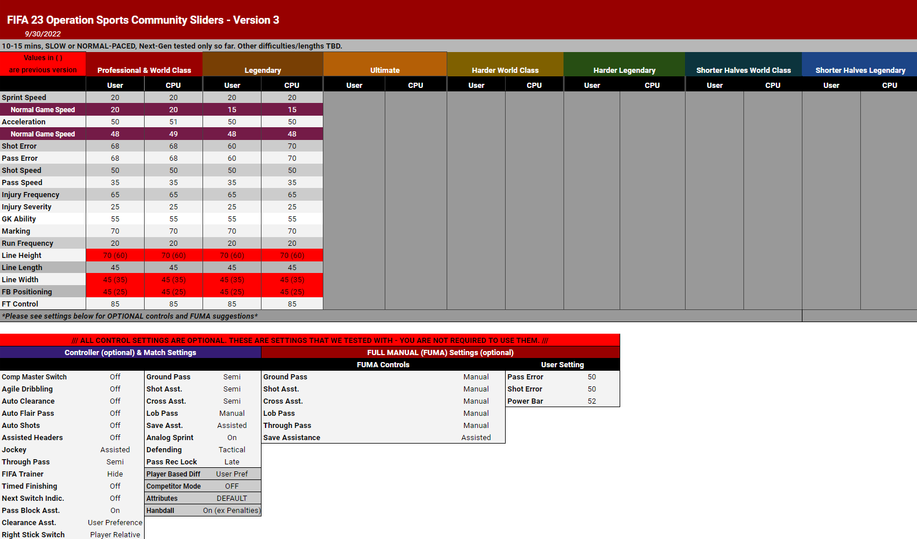This screenshot has width=917, height=539.
Task: Select the 9/30/2022 date cell
Action: point(43,34)
